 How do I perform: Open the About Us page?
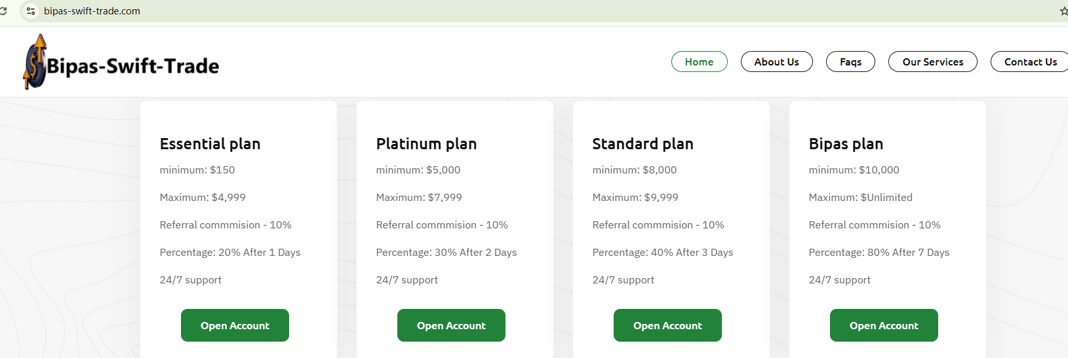pos(776,62)
